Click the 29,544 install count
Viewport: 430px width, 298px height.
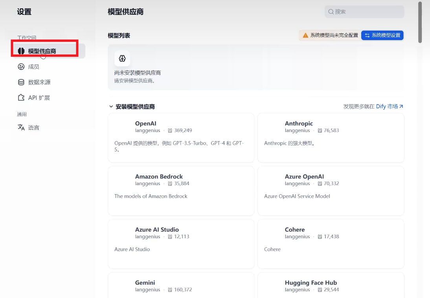(331, 290)
